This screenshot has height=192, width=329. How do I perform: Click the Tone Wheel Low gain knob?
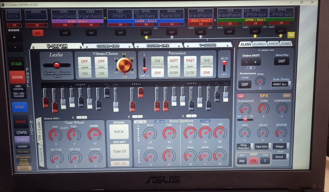click(x=55, y=135)
